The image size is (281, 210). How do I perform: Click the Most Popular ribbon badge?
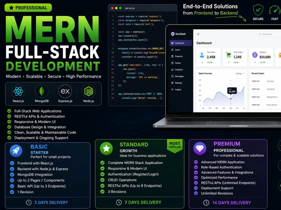[175, 146]
